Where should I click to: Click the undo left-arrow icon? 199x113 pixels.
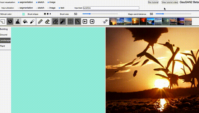point(85,22)
